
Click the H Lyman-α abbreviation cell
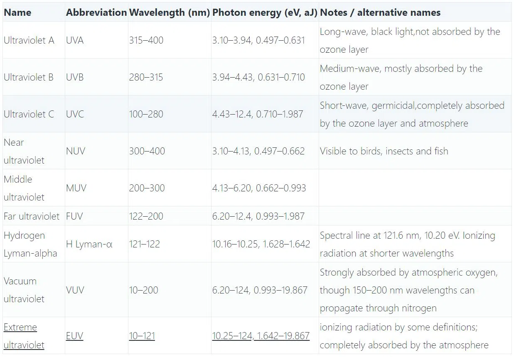[x=89, y=244]
